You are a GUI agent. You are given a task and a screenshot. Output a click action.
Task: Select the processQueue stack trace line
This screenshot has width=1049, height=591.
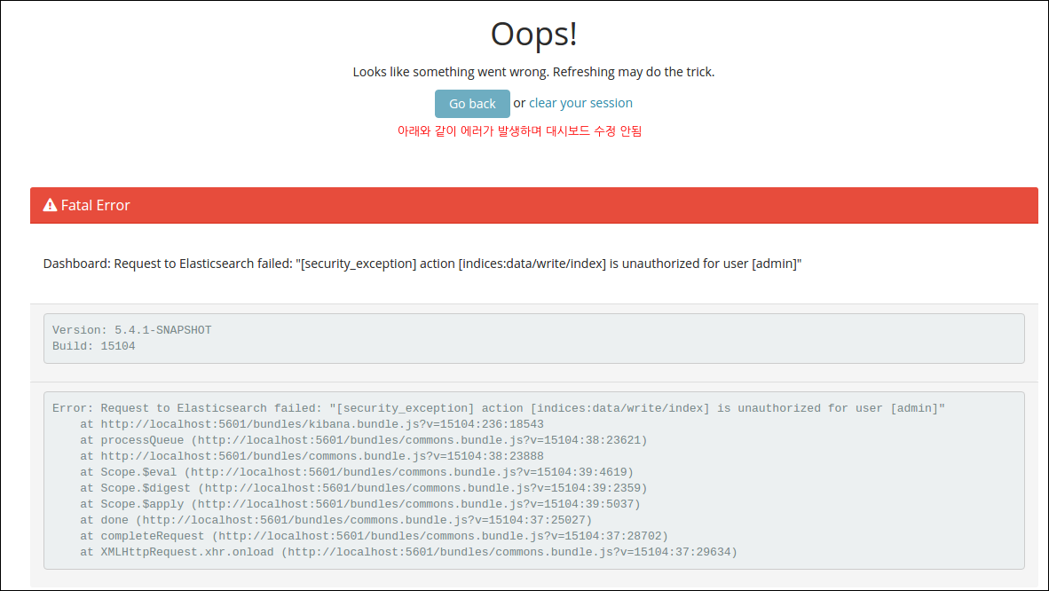click(x=364, y=440)
